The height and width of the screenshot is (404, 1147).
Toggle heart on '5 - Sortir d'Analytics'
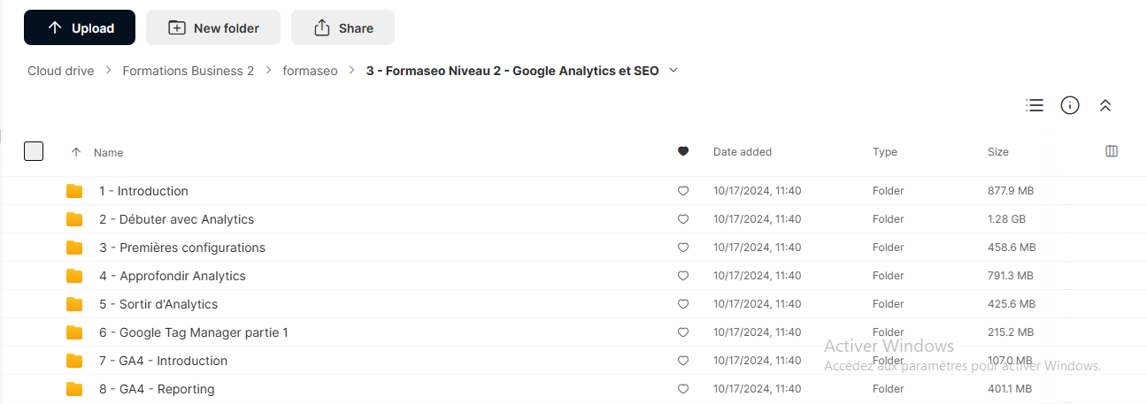(x=682, y=304)
